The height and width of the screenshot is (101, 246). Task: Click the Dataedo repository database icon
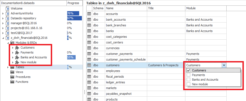7,18
